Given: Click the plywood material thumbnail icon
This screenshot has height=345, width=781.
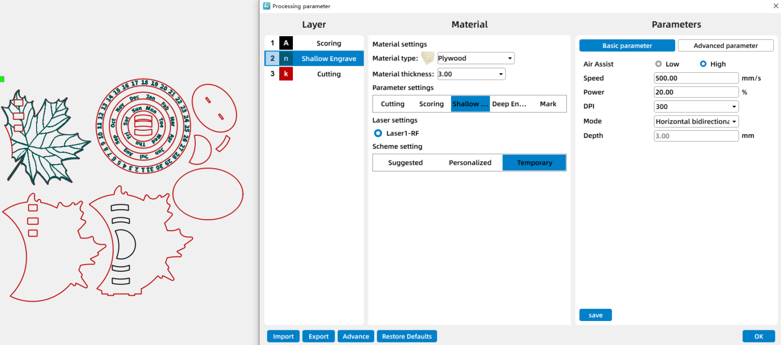Looking at the screenshot, I should point(428,58).
